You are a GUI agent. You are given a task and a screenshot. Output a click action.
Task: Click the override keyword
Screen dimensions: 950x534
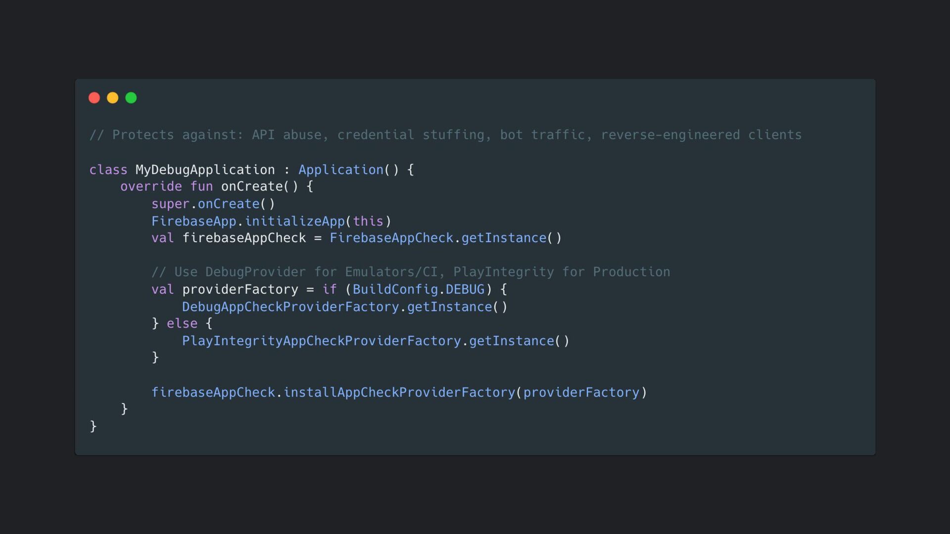pos(151,186)
